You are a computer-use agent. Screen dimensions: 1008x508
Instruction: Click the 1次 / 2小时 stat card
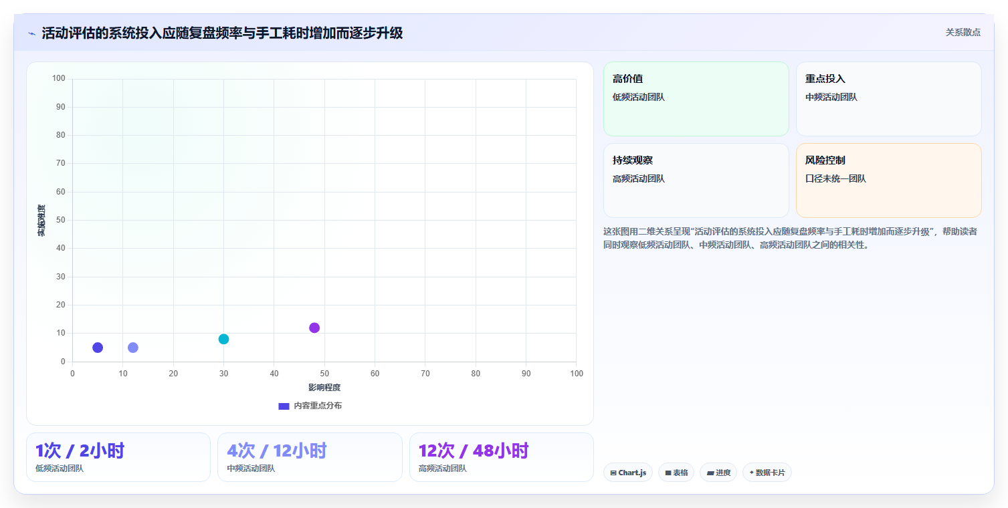pos(118,457)
